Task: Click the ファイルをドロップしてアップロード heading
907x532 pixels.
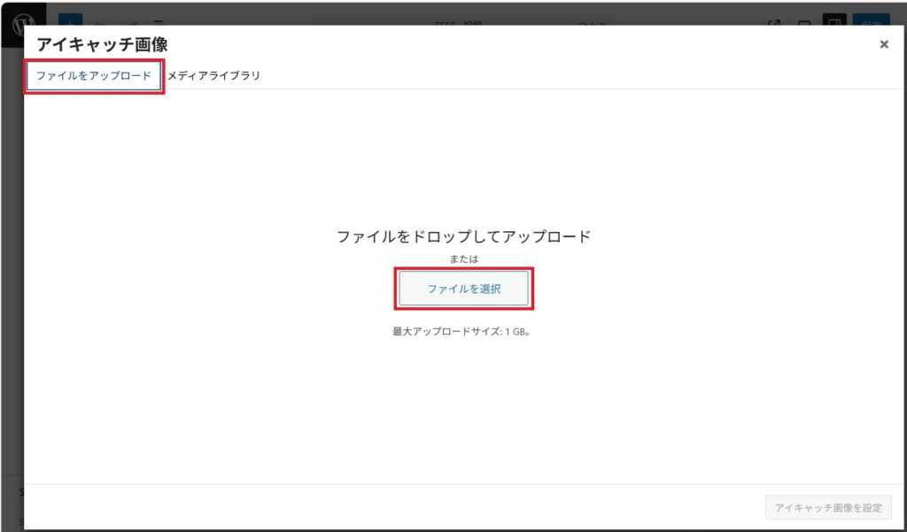Action: point(463,236)
